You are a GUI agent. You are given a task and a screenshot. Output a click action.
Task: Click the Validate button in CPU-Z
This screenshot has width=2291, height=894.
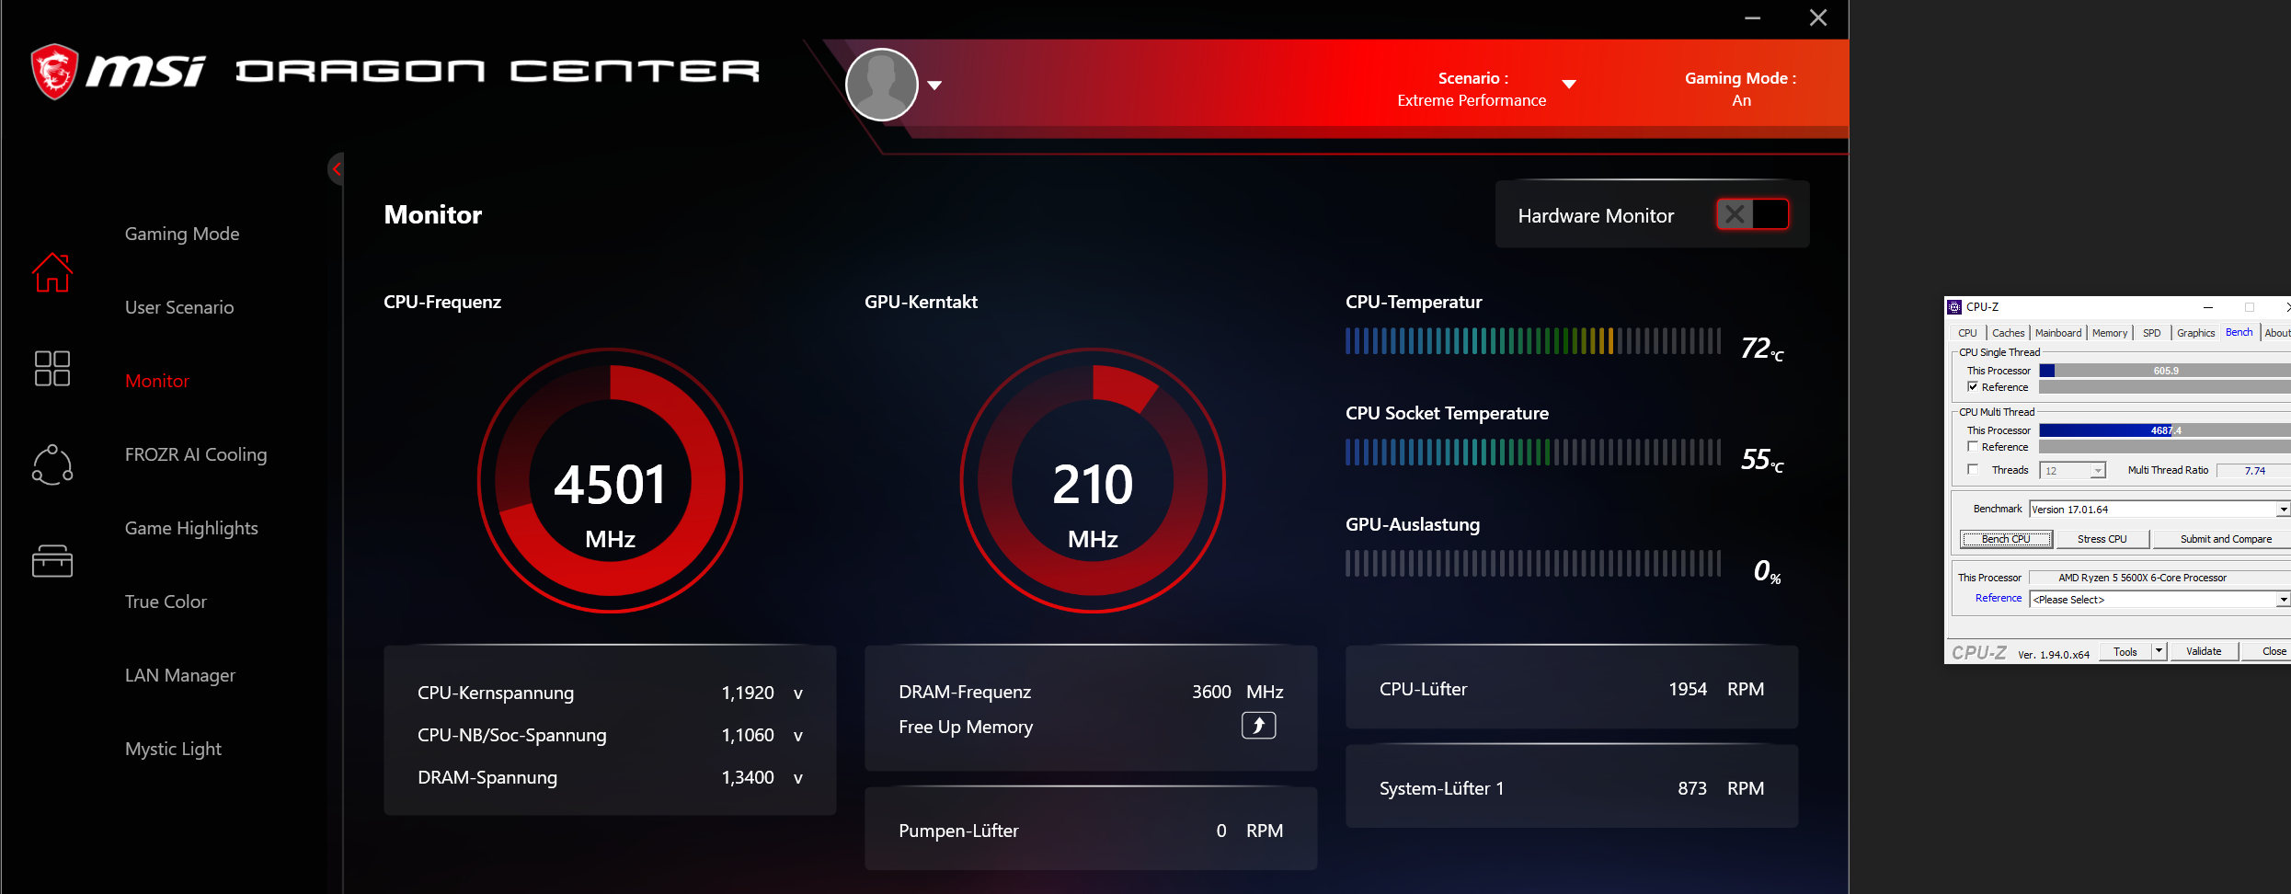(x=2204, y=651)
